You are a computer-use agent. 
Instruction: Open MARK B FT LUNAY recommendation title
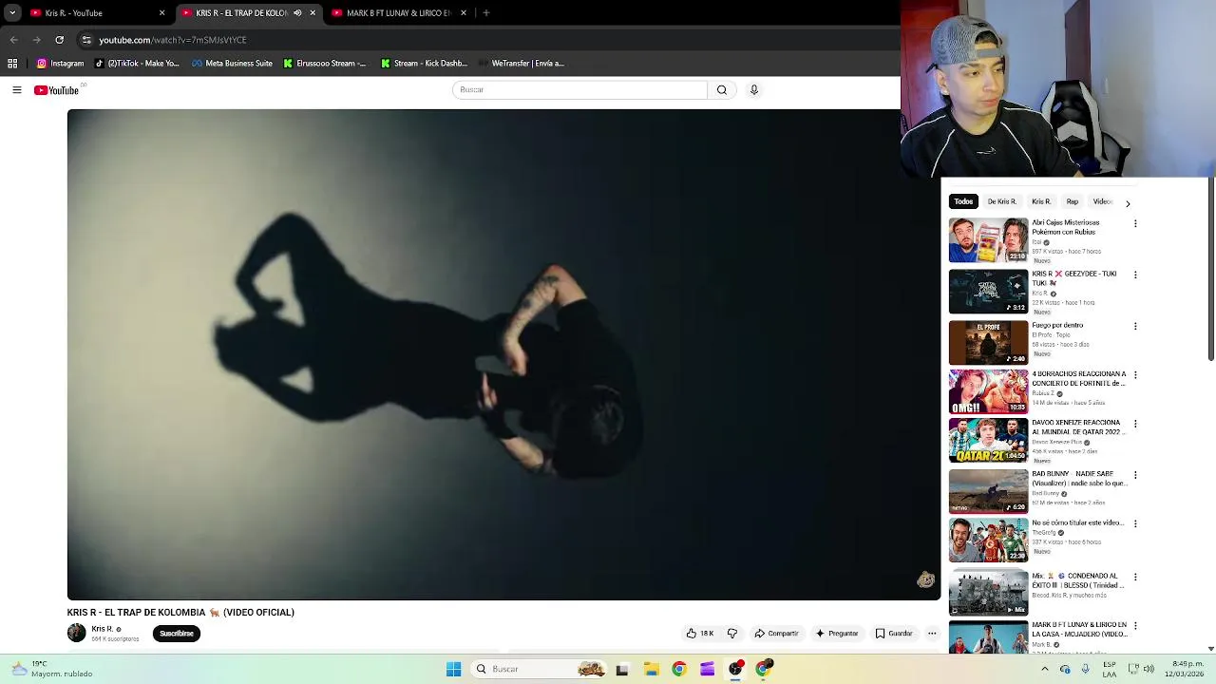pos(1079,629)
